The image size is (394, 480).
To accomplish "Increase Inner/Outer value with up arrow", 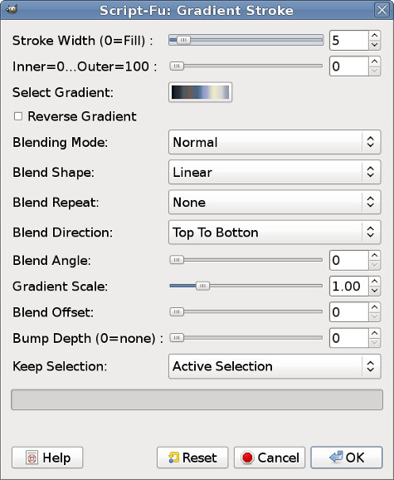I will coord(374,61).
